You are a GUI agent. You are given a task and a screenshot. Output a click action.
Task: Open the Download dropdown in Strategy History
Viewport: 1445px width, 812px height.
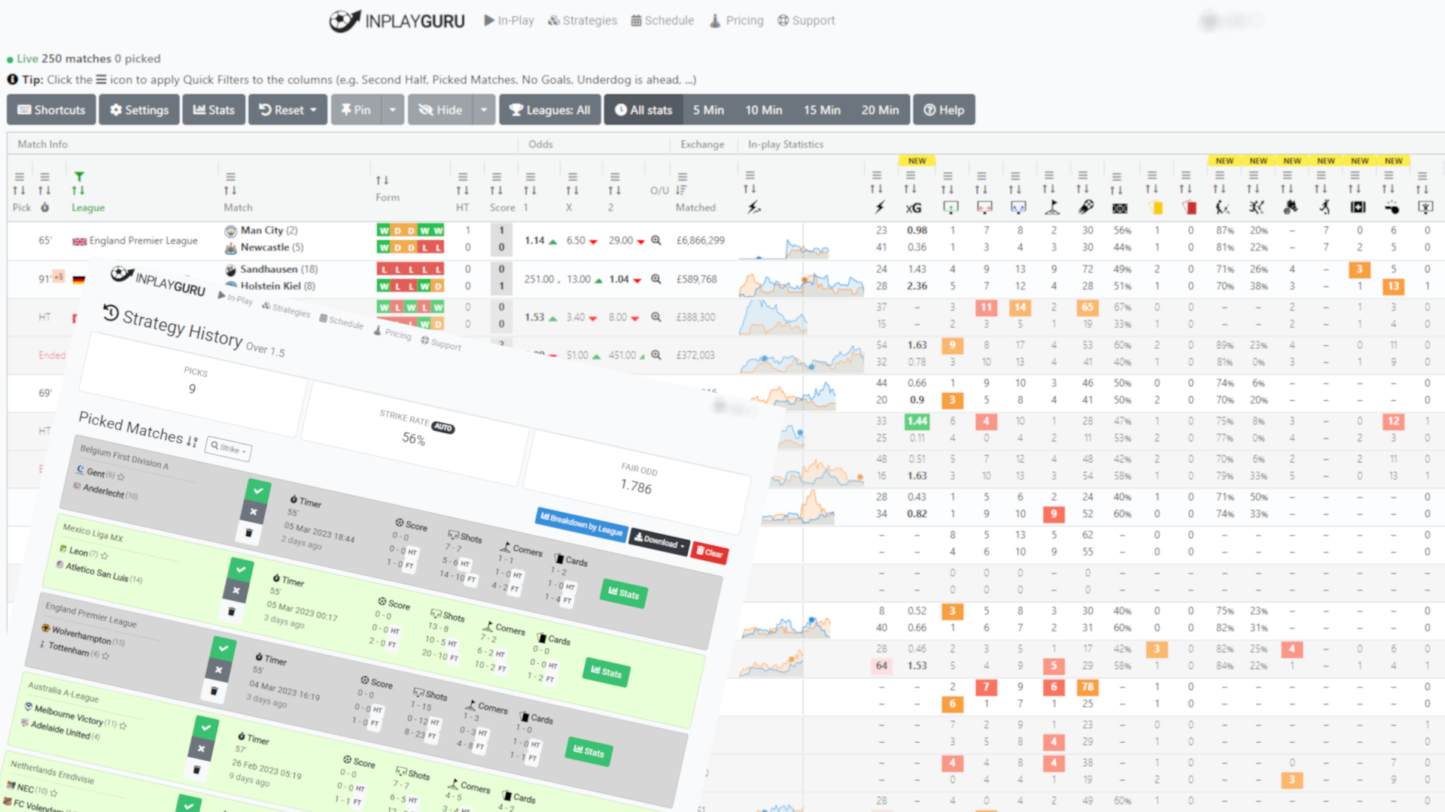coord(659,541)
